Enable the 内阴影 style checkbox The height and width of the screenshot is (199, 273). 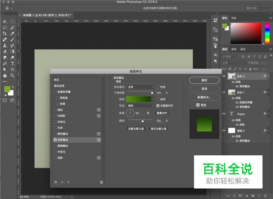point(55,116)
